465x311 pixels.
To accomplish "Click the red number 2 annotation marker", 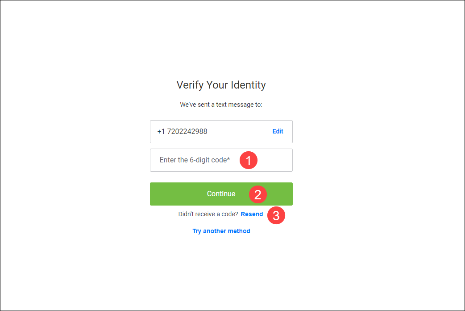I will click(x=257, y=194).
